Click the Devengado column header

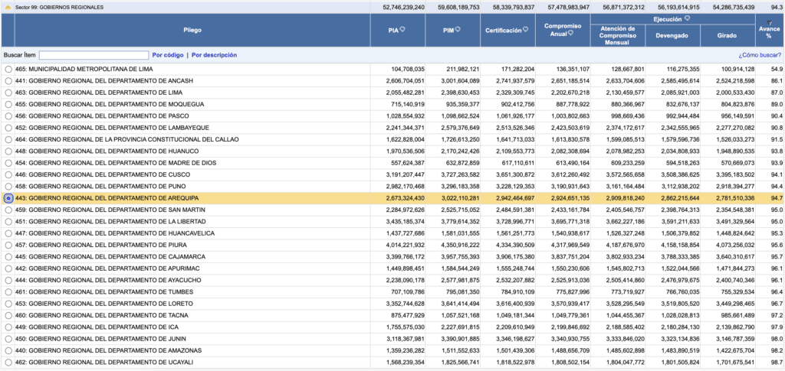point(672,35)
